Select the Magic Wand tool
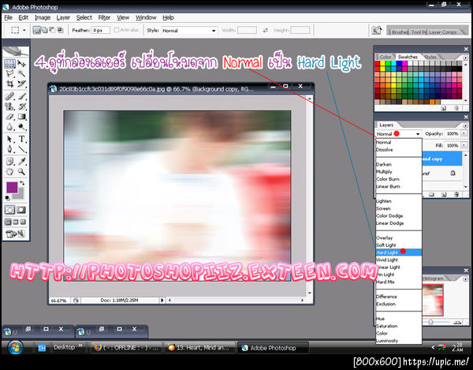This screenshot has height=370, width=473. 21,73
